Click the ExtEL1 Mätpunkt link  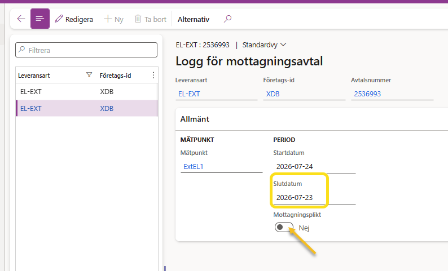[x=193, y=166]
